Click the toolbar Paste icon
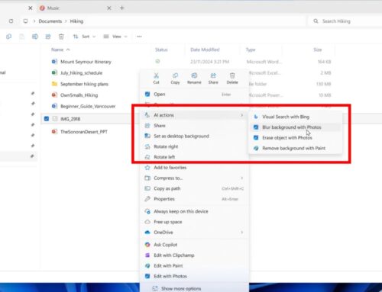The image size is (382, 292). coord(22,37)
